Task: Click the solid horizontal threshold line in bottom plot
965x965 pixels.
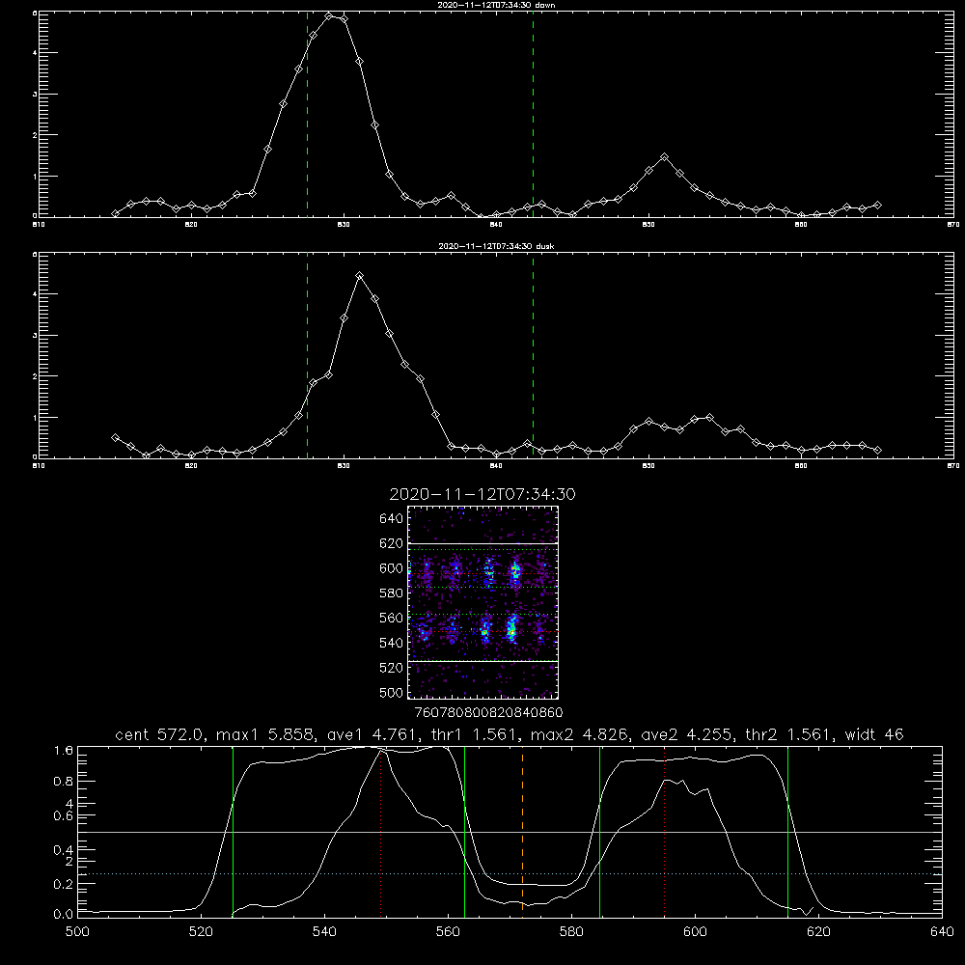Action: (x=510, y=832)
